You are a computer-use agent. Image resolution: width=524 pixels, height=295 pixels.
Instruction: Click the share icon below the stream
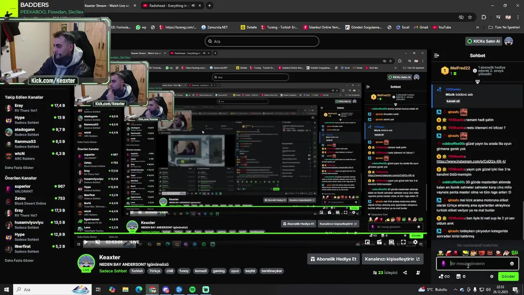coord(405,272)
